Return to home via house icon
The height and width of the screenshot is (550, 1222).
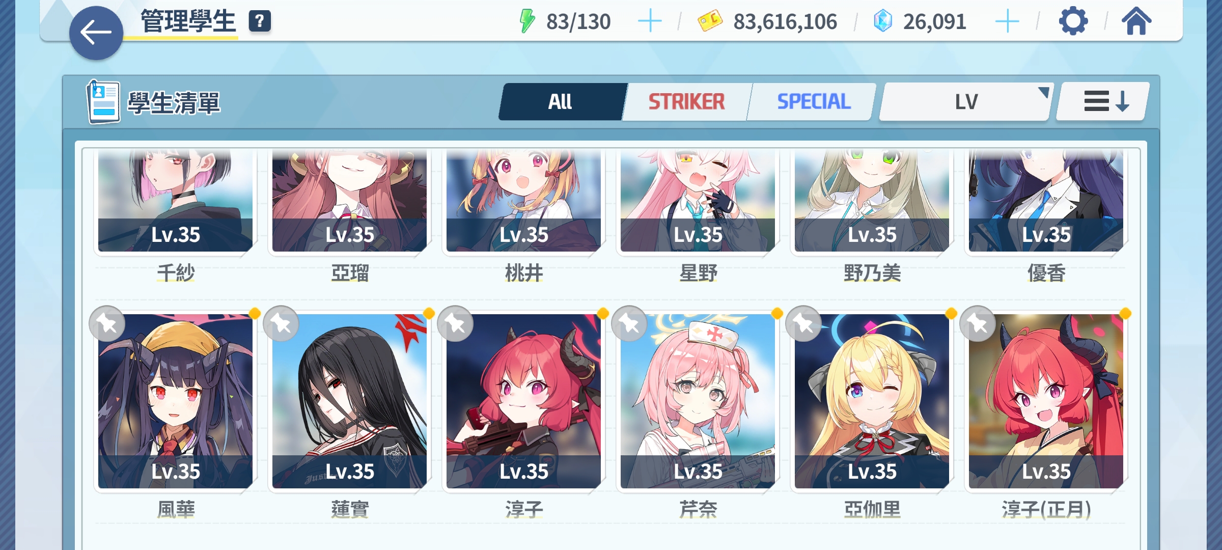pyautogui.click(x=1136, y=21)
